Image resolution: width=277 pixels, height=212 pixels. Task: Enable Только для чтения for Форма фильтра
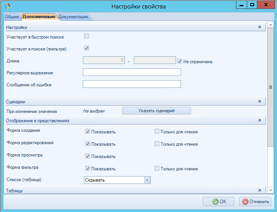point(157,168)
